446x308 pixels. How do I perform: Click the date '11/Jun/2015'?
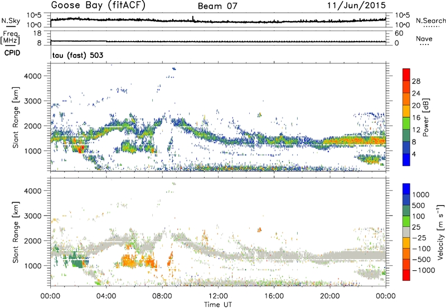356,6
